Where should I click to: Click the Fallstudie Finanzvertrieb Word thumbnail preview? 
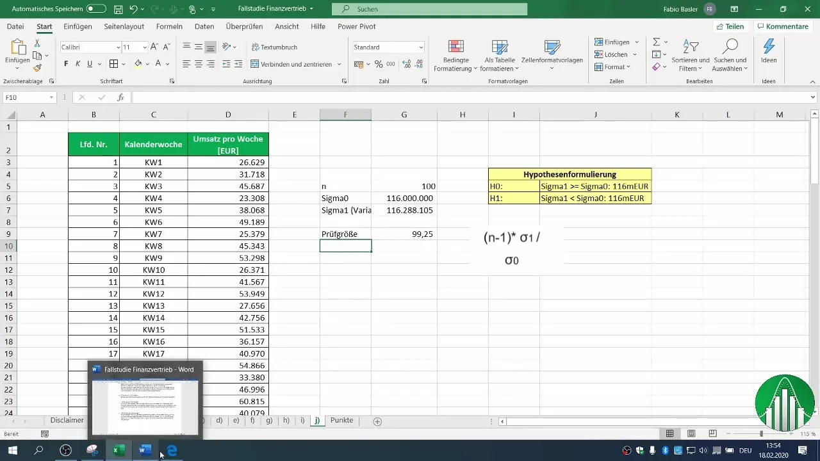[x=145, y=400]
